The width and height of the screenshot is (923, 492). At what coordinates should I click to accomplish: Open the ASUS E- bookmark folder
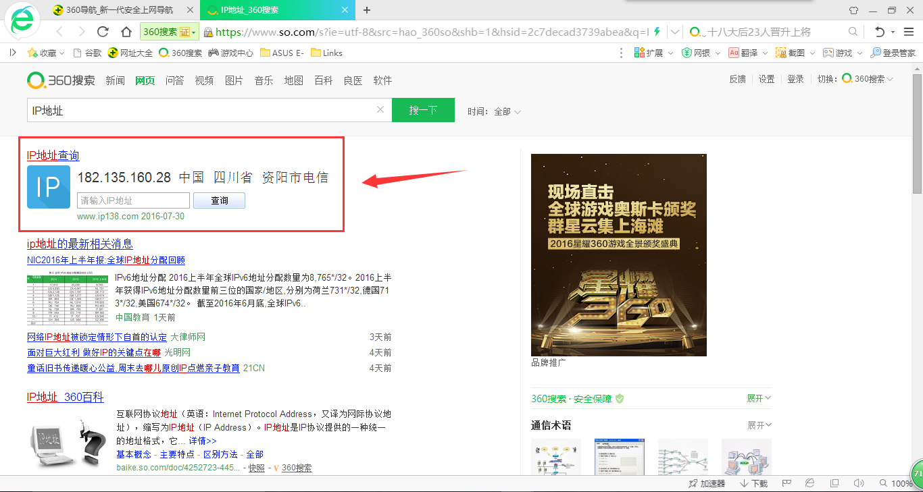pyautogui.click(x=282, y=53)
